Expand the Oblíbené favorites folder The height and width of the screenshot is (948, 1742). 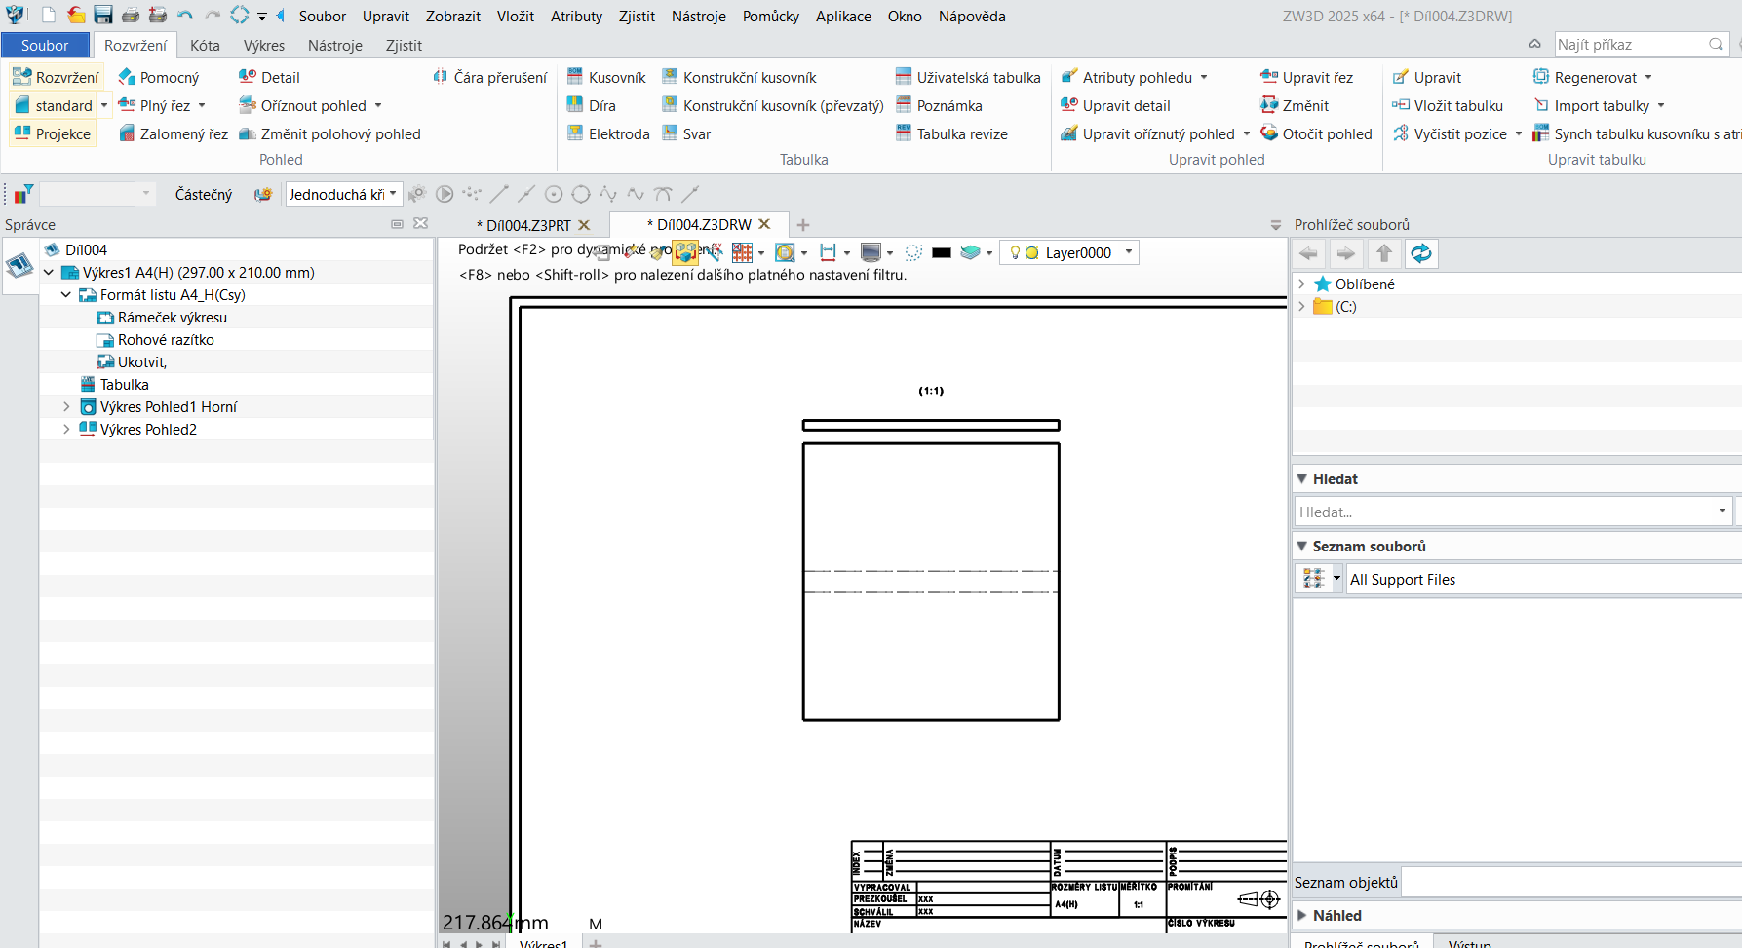[1301, 284]
